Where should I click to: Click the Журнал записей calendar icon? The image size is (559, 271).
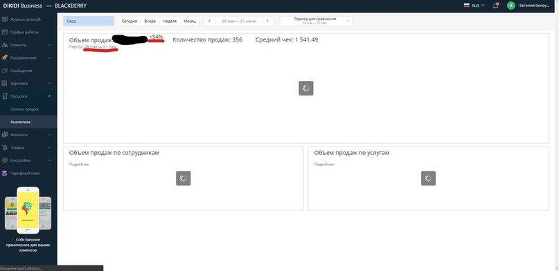click(x=4, y=19)
